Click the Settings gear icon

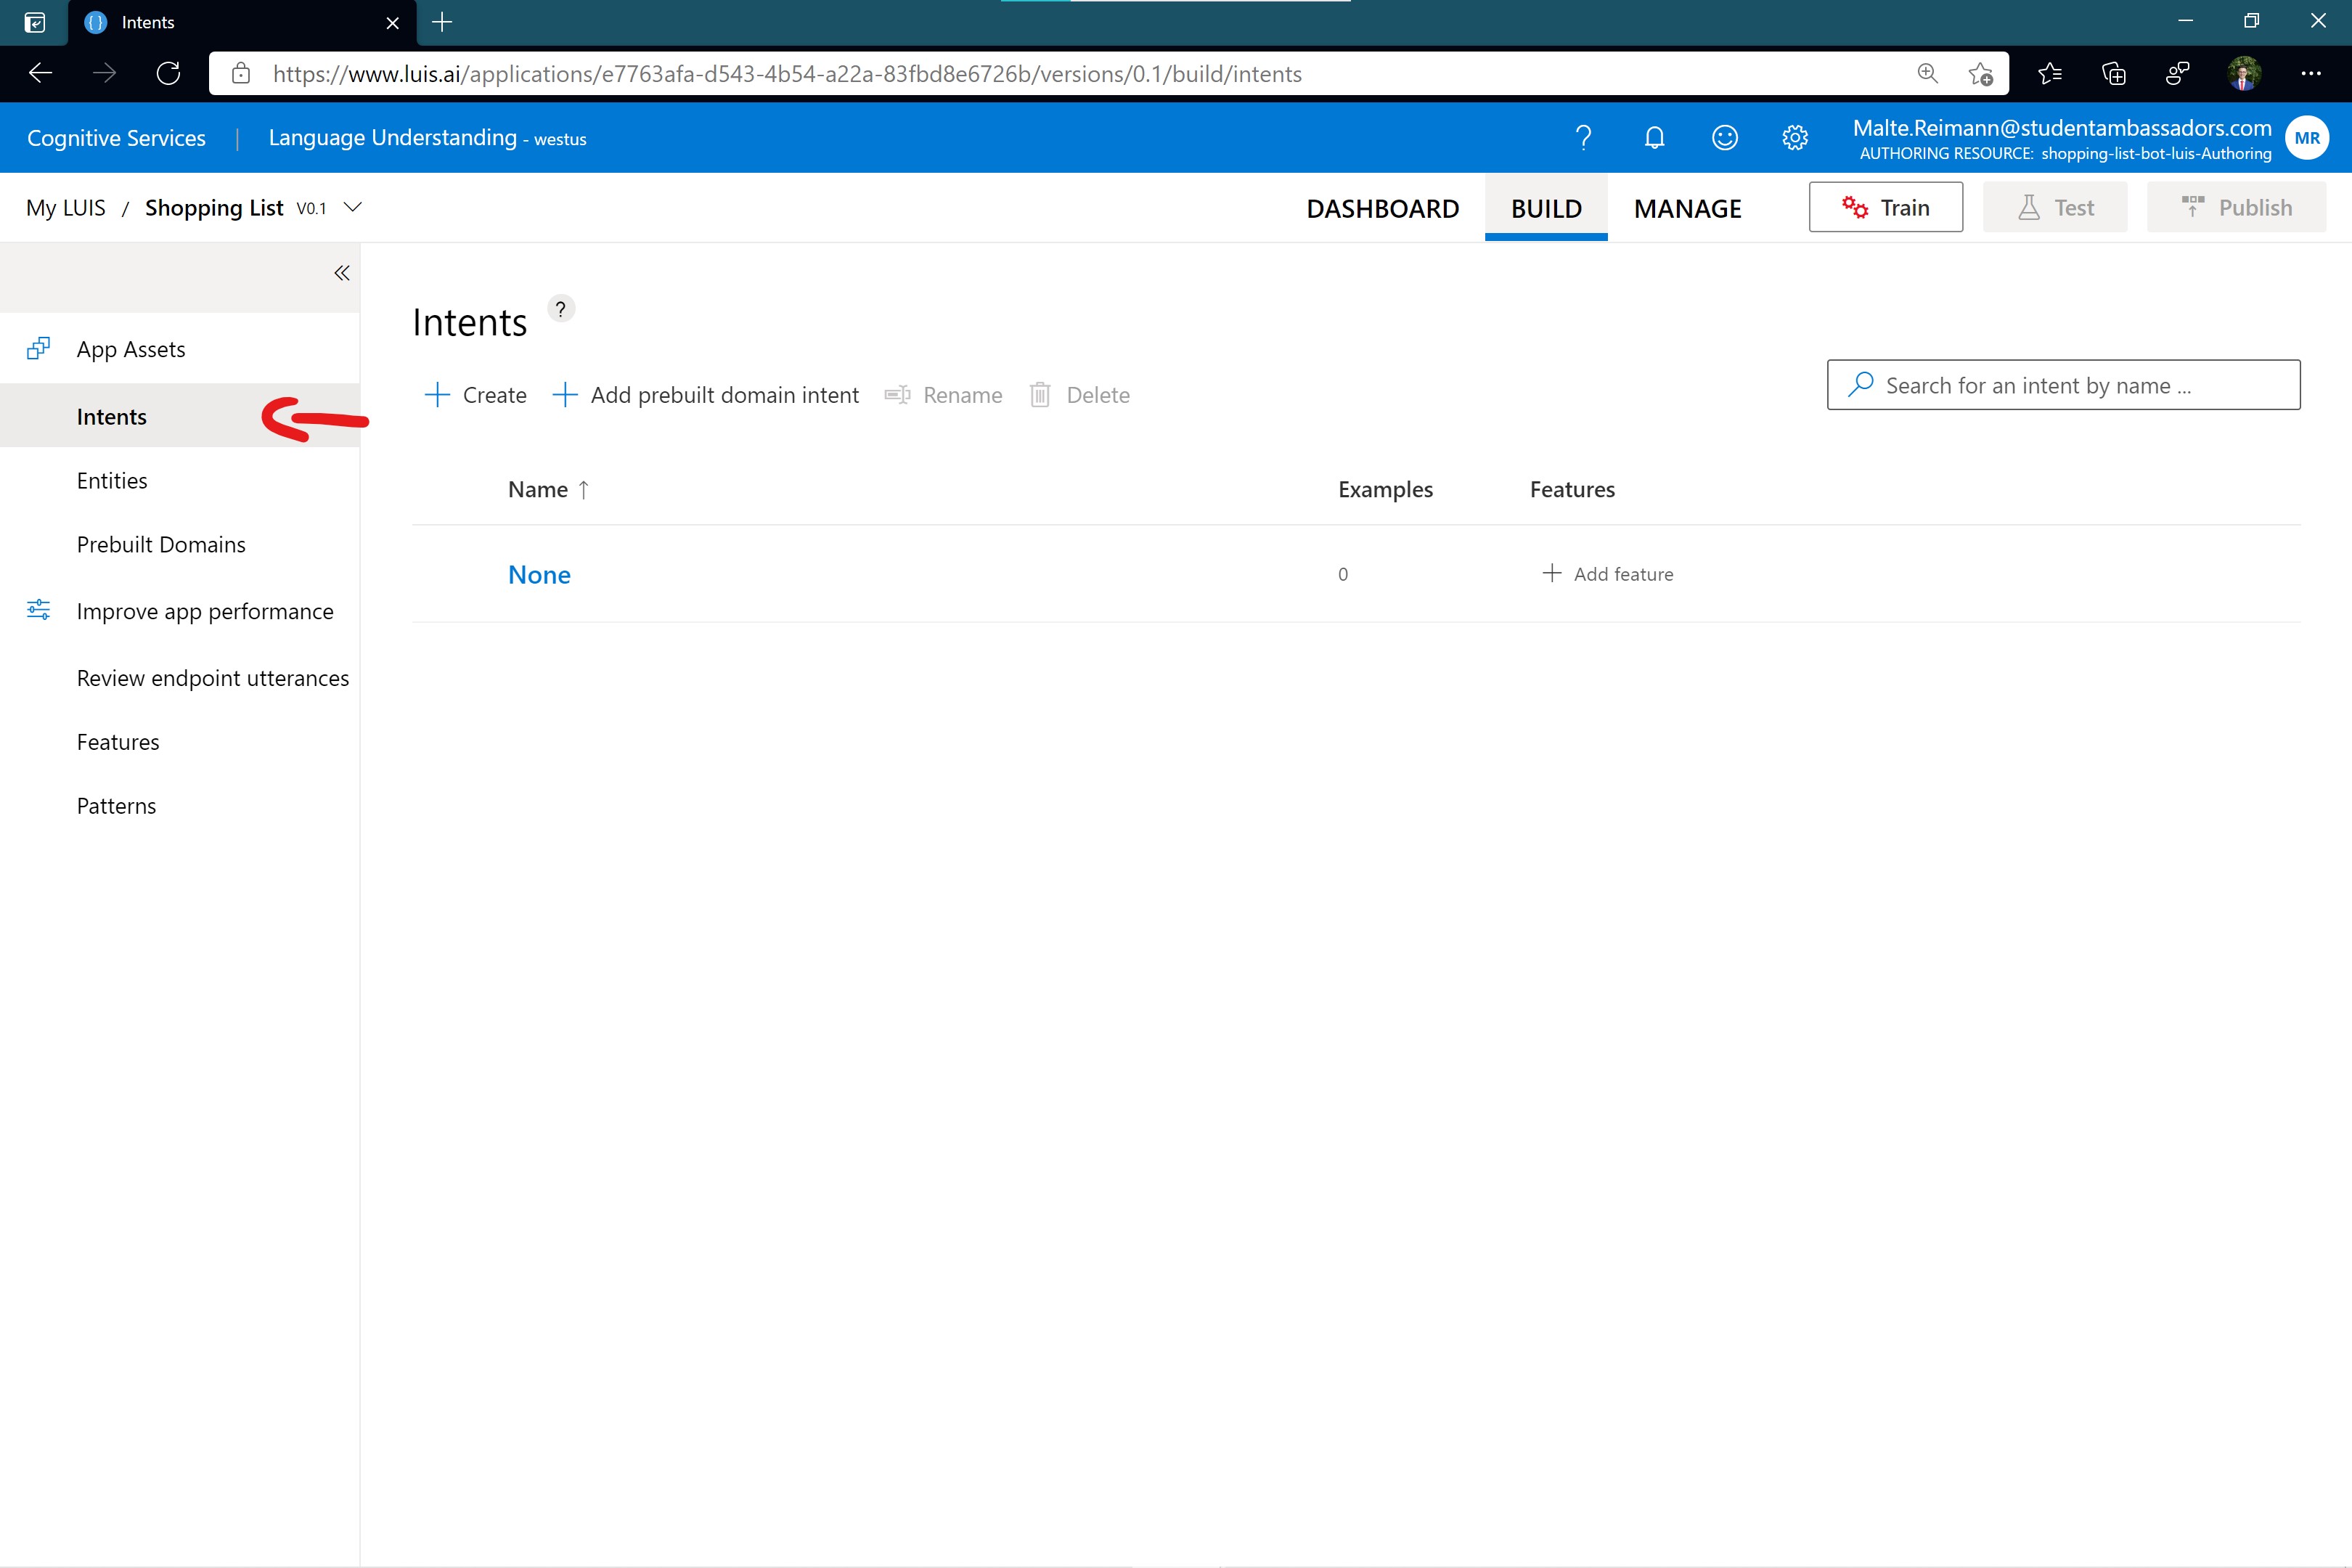[x=1794, y=138]
